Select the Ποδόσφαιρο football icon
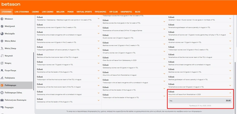The image size is (237, 114). tap(2, 85)
